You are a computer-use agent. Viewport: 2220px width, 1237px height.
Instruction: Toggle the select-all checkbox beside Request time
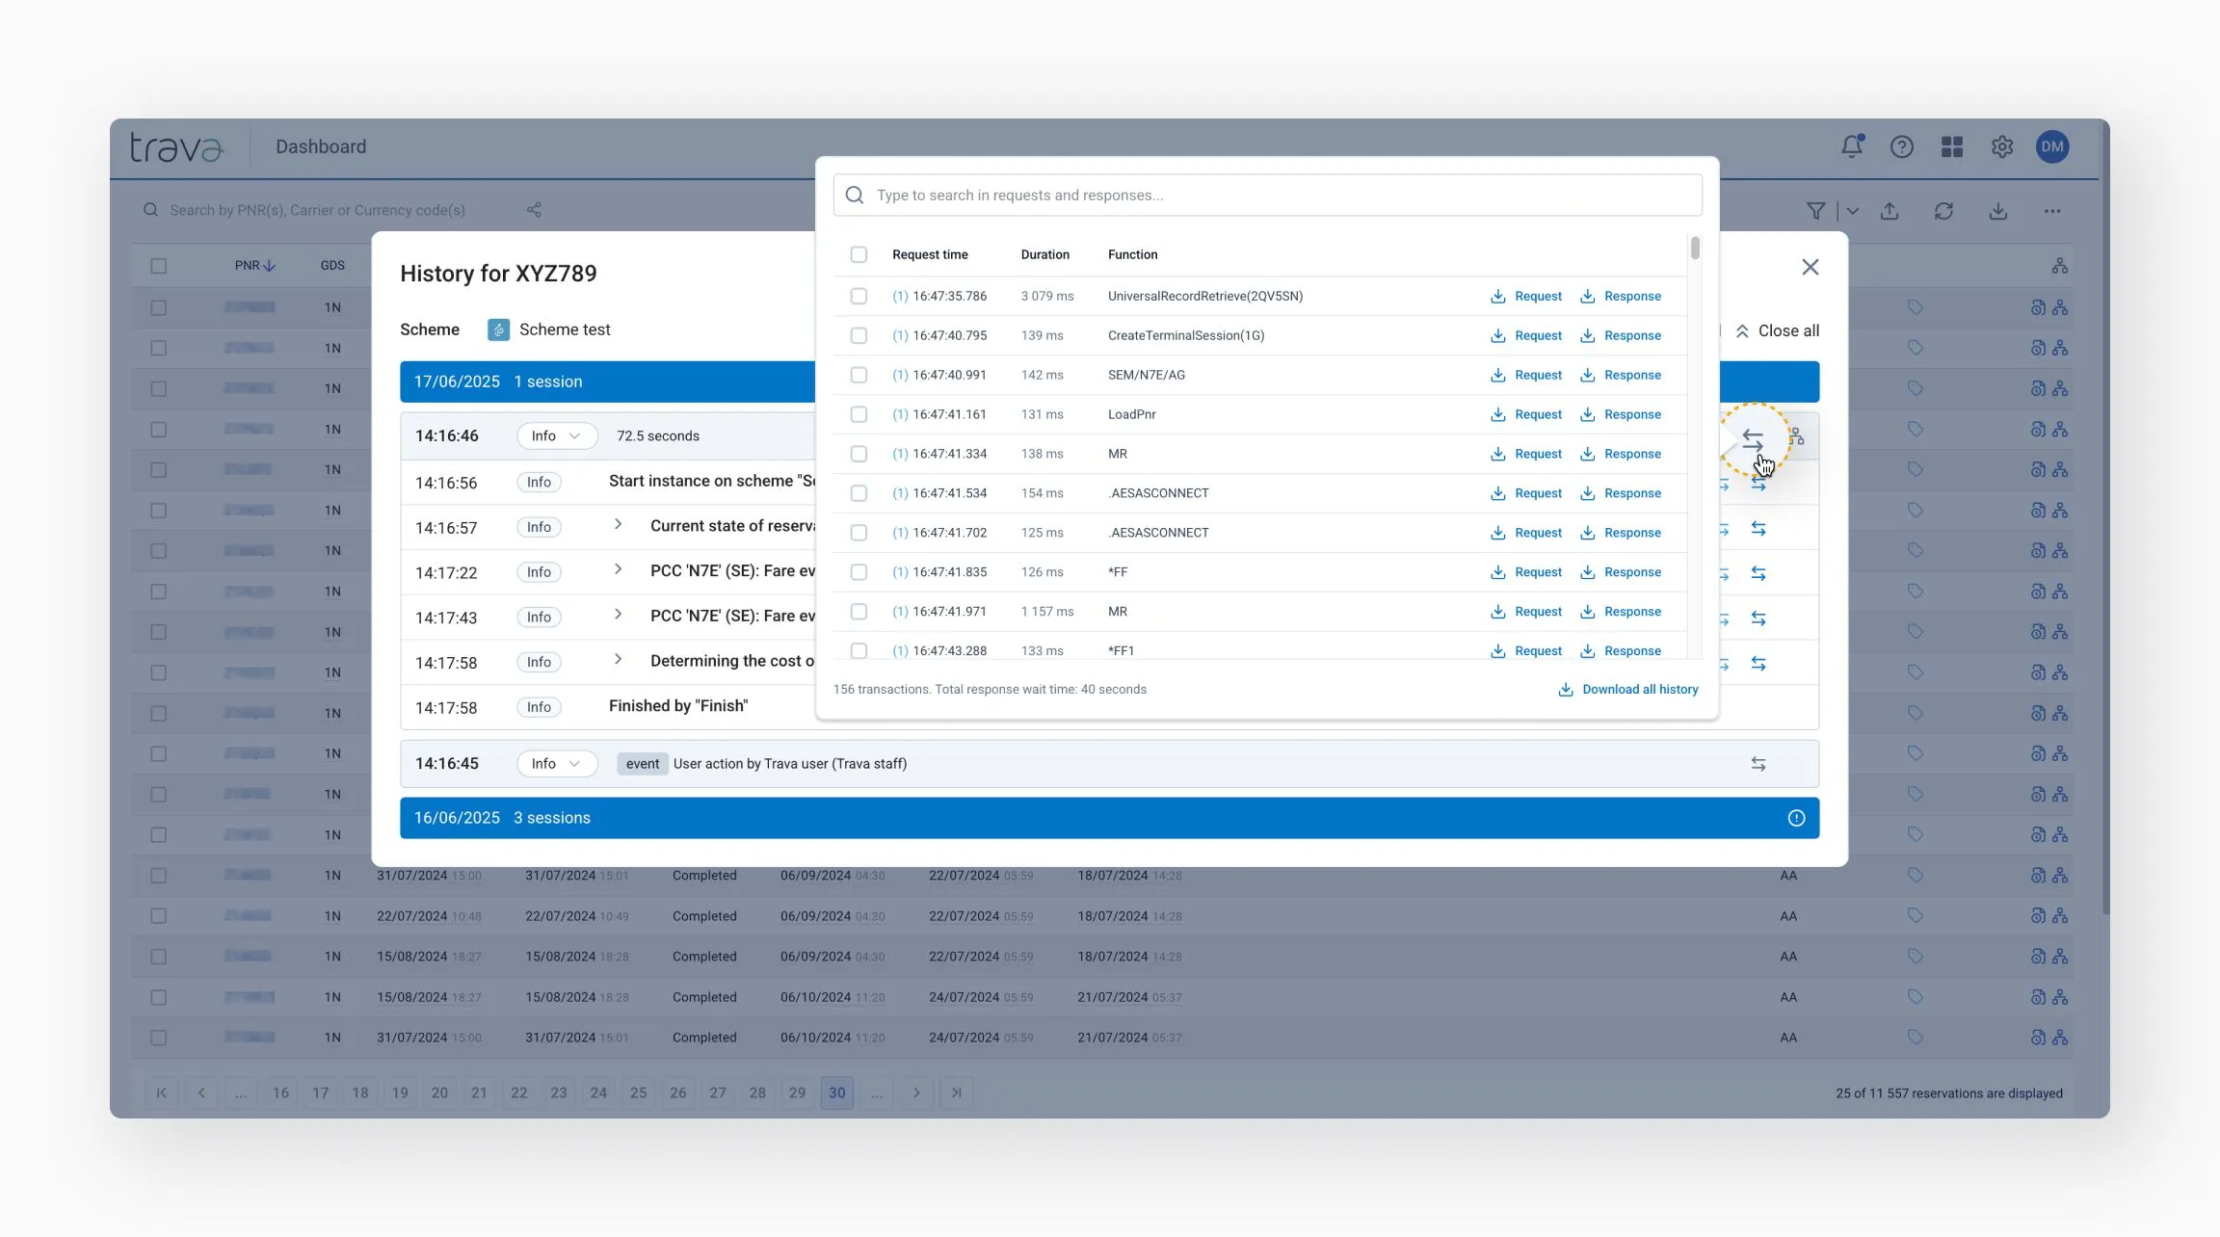point(859,254)
